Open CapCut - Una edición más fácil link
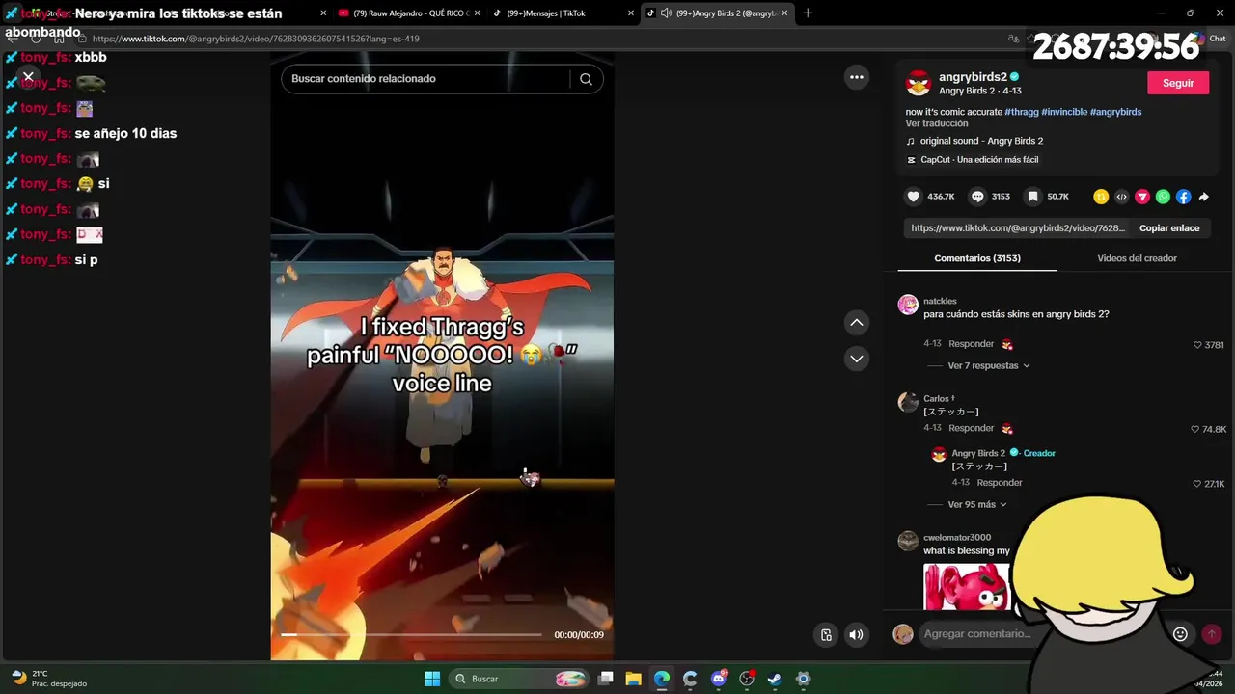This screenshot has width=1235, height=694. 973,160
